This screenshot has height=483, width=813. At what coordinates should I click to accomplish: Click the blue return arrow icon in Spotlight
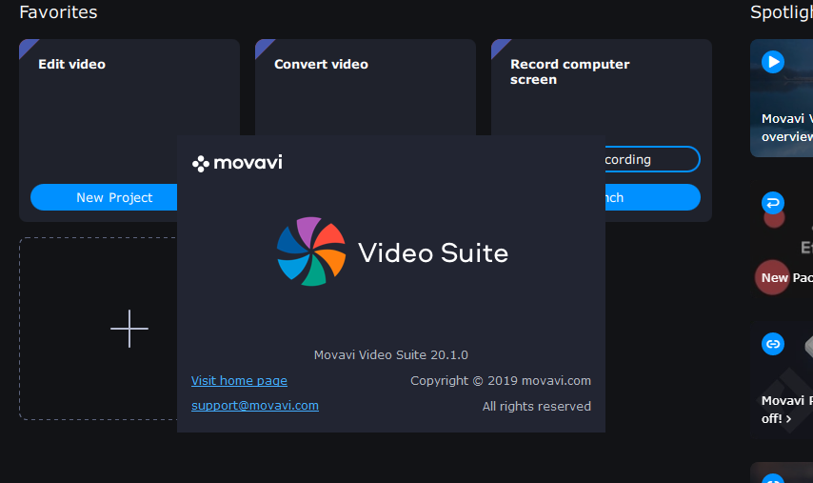pos(773,203)
